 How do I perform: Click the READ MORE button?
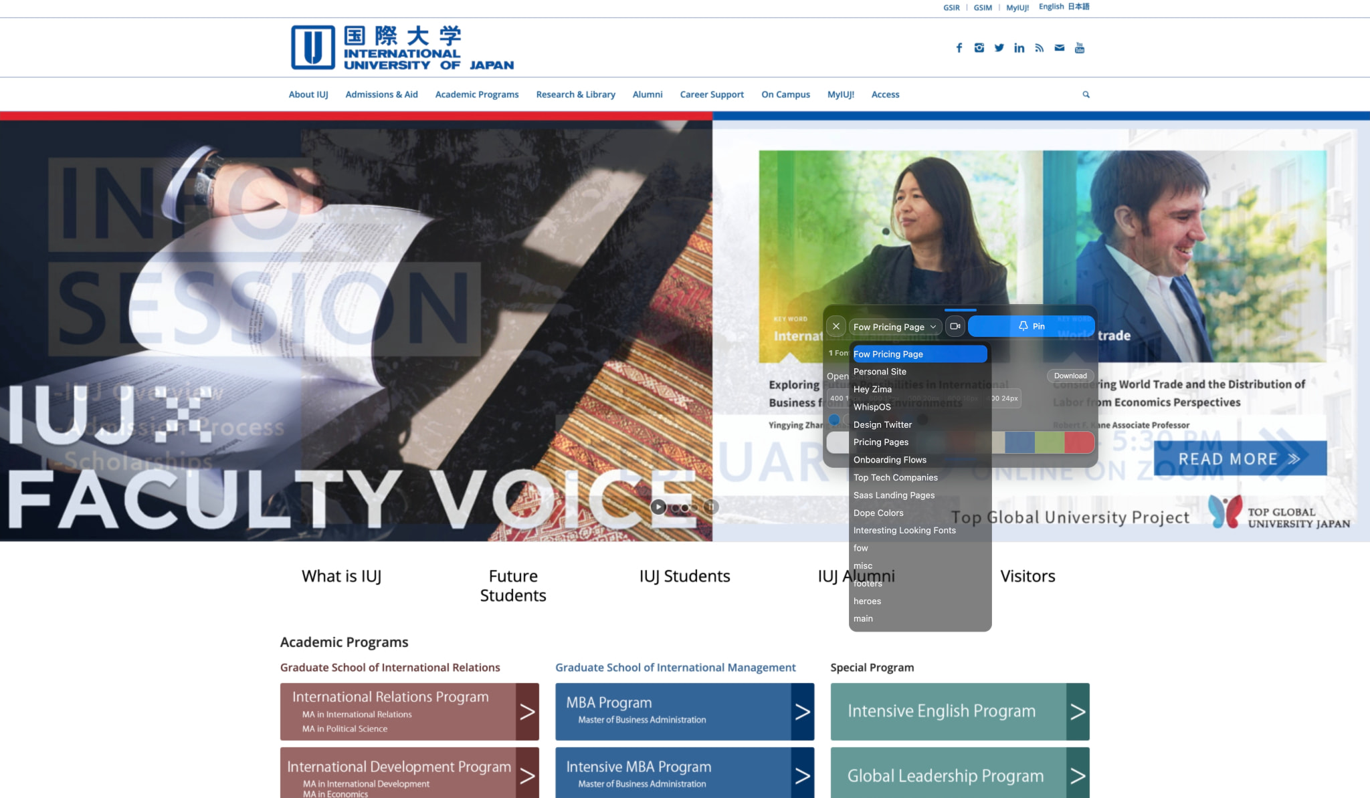1240,458
